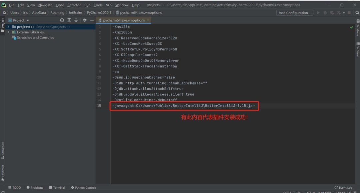
Task: Open the Event Log
Action: click(343, 187)
